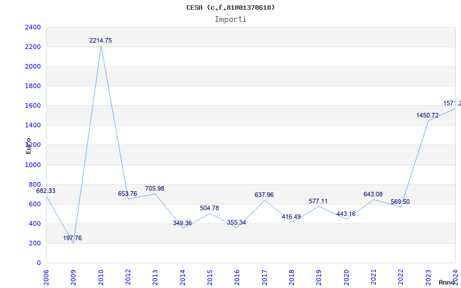Select the 2015 year axis label

click(210, 278)
